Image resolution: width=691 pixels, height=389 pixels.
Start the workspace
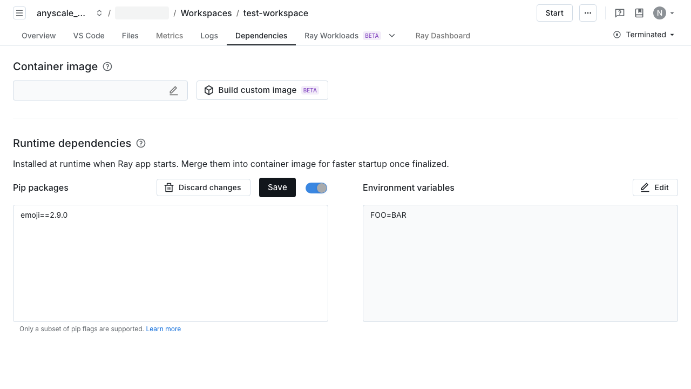click(x=554, y=13)
